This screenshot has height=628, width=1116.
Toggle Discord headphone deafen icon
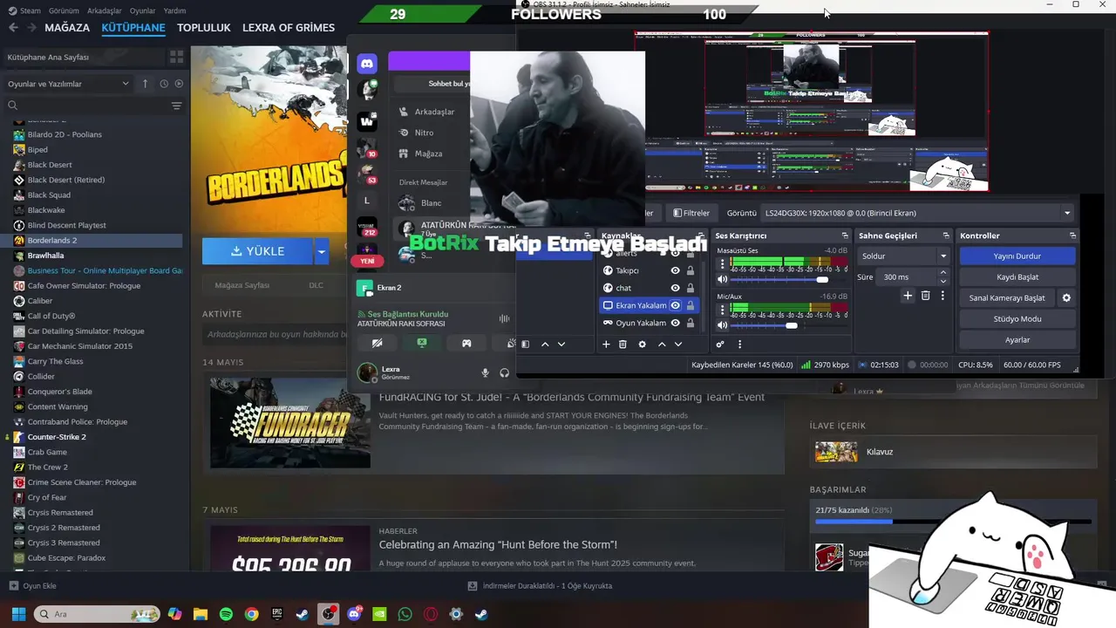pyautogui.click(x=504, y=372)
